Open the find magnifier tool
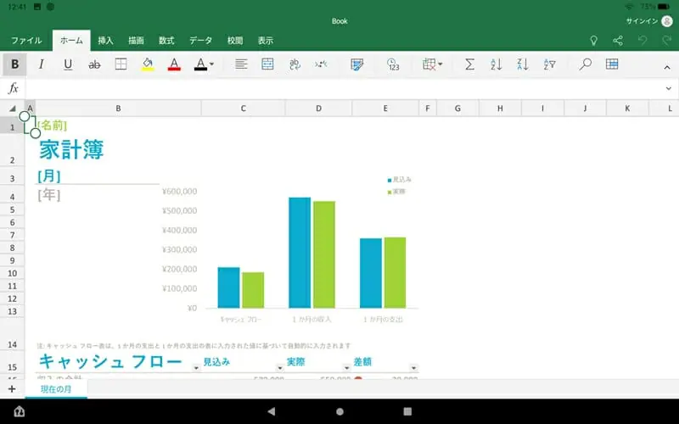 pyautogui.click(x=585, y=64)
